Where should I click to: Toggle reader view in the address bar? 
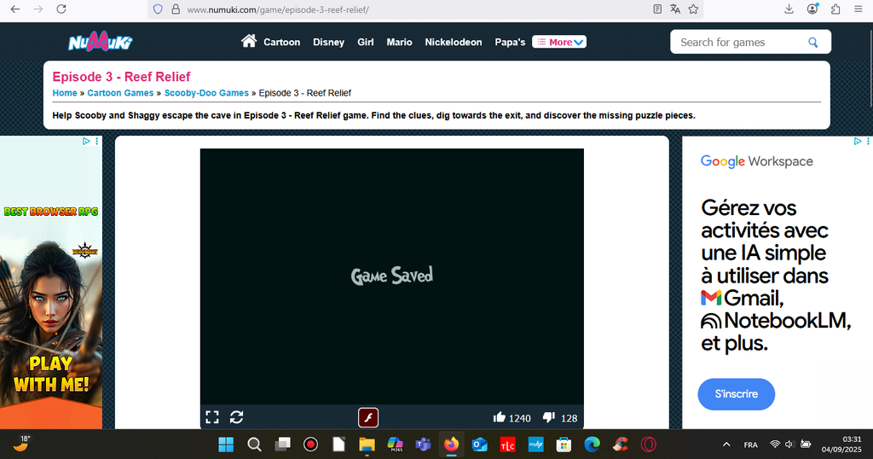point(657,9)
